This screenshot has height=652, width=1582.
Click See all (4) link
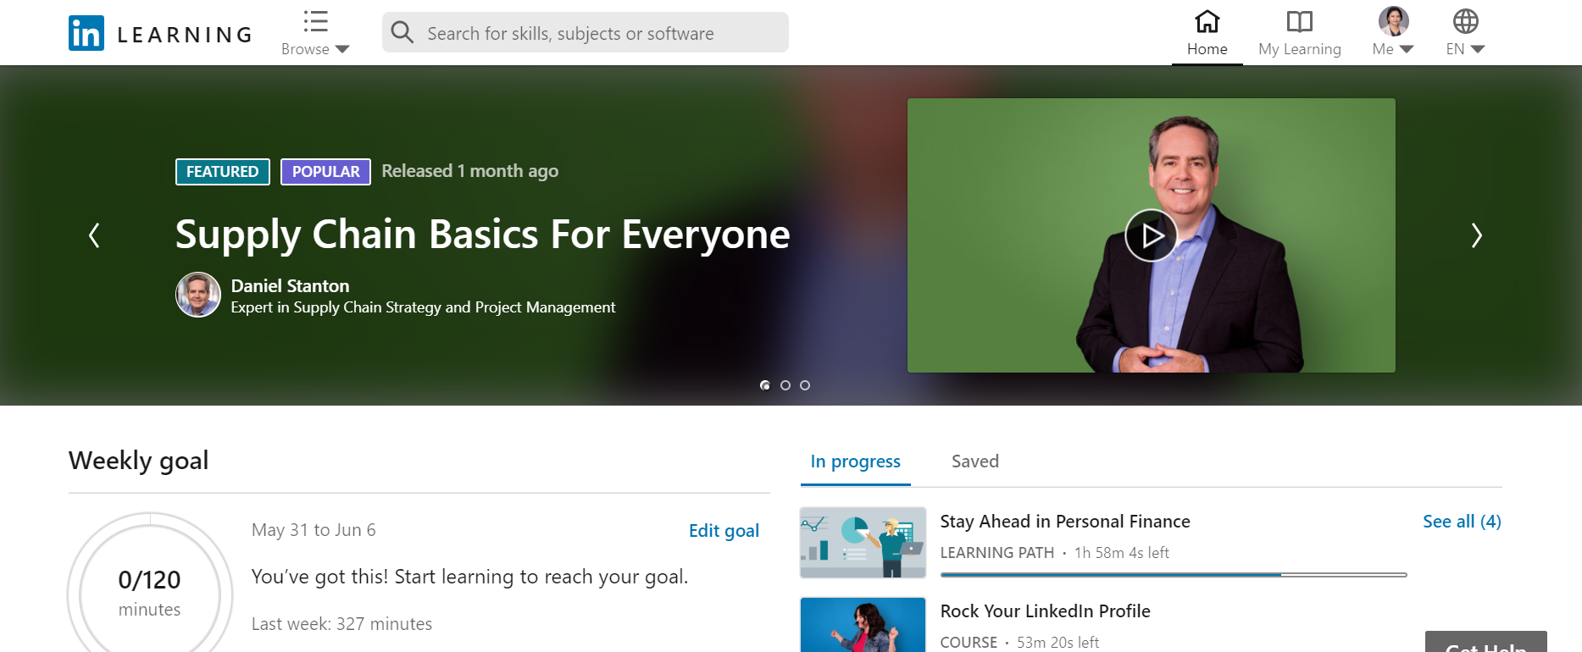(1462, 522)
